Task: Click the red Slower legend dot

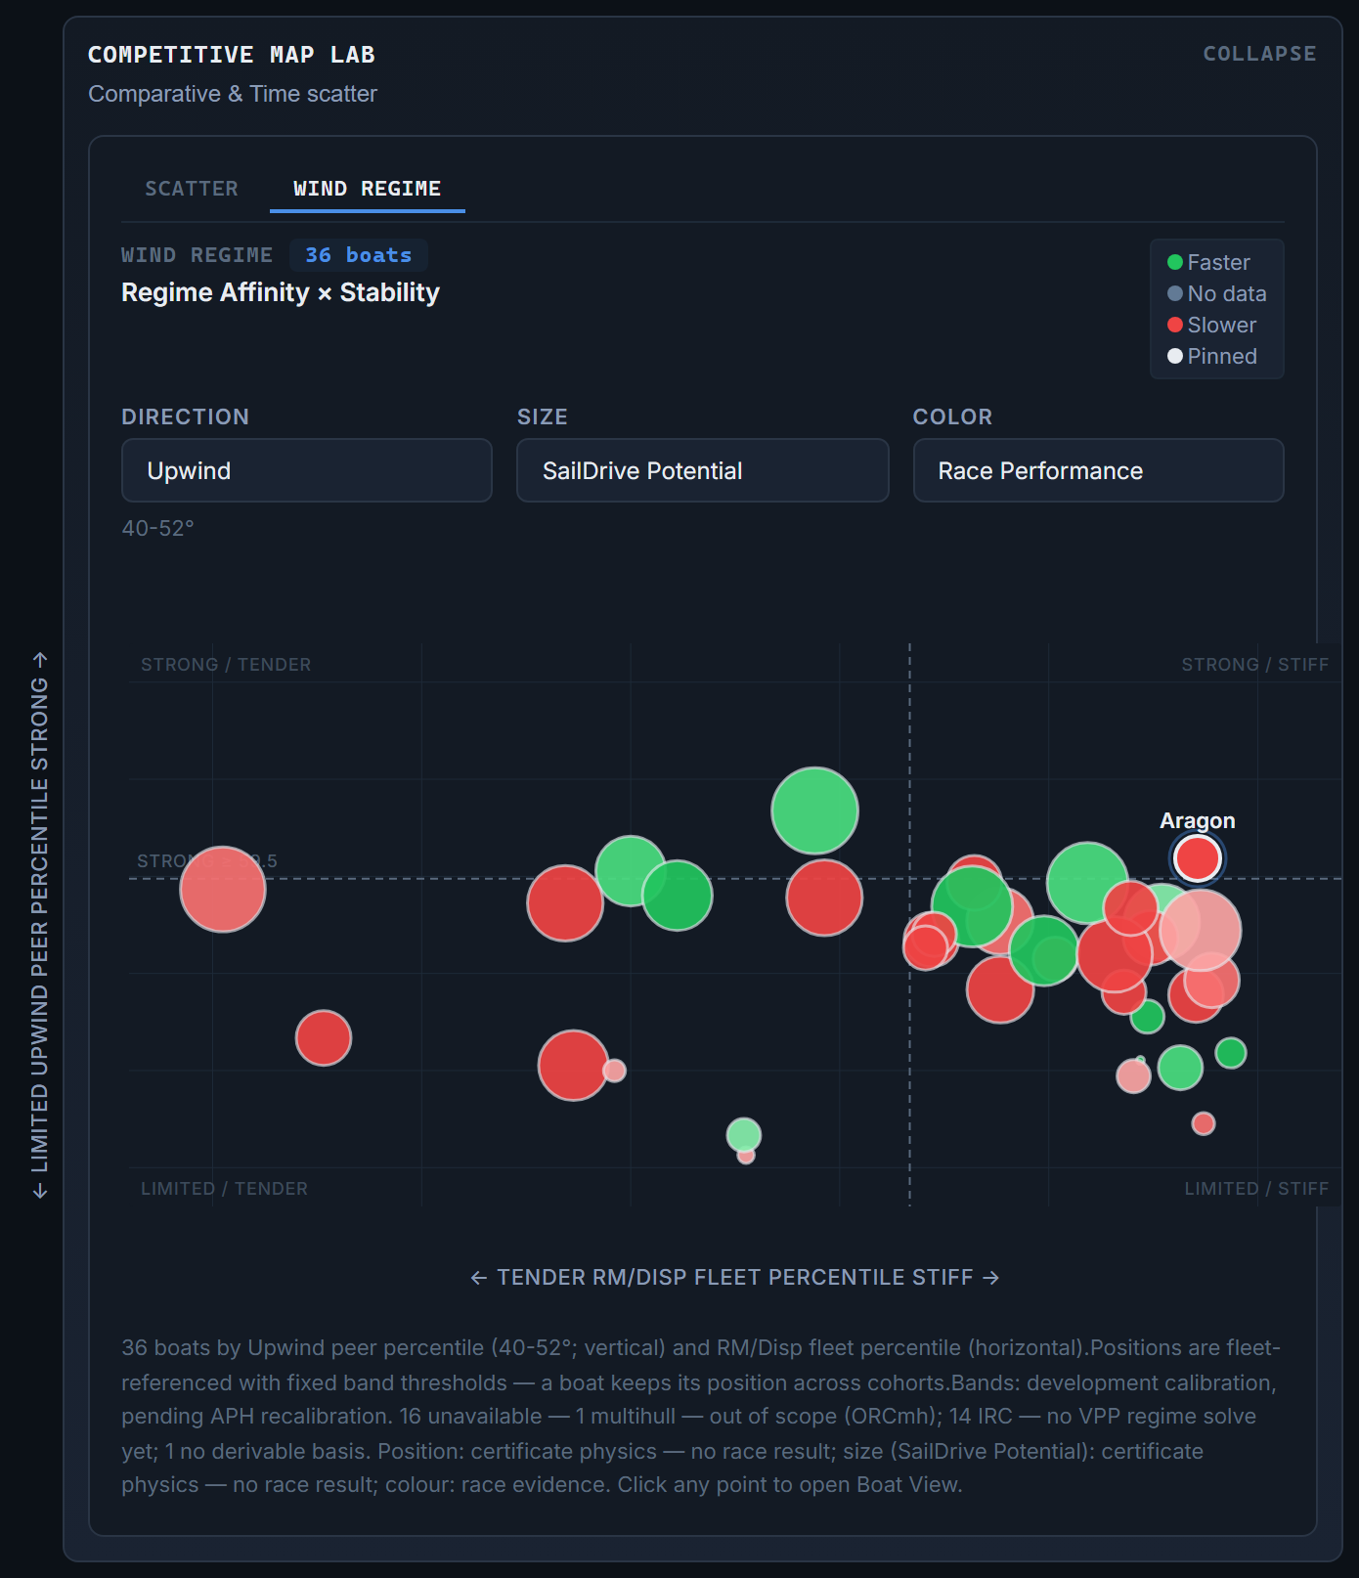Action: pyautogui.click(x=1175, y=325)
